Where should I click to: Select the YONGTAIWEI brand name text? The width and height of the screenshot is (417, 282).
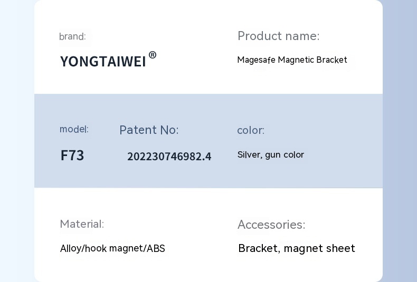[x=103, y=62]
